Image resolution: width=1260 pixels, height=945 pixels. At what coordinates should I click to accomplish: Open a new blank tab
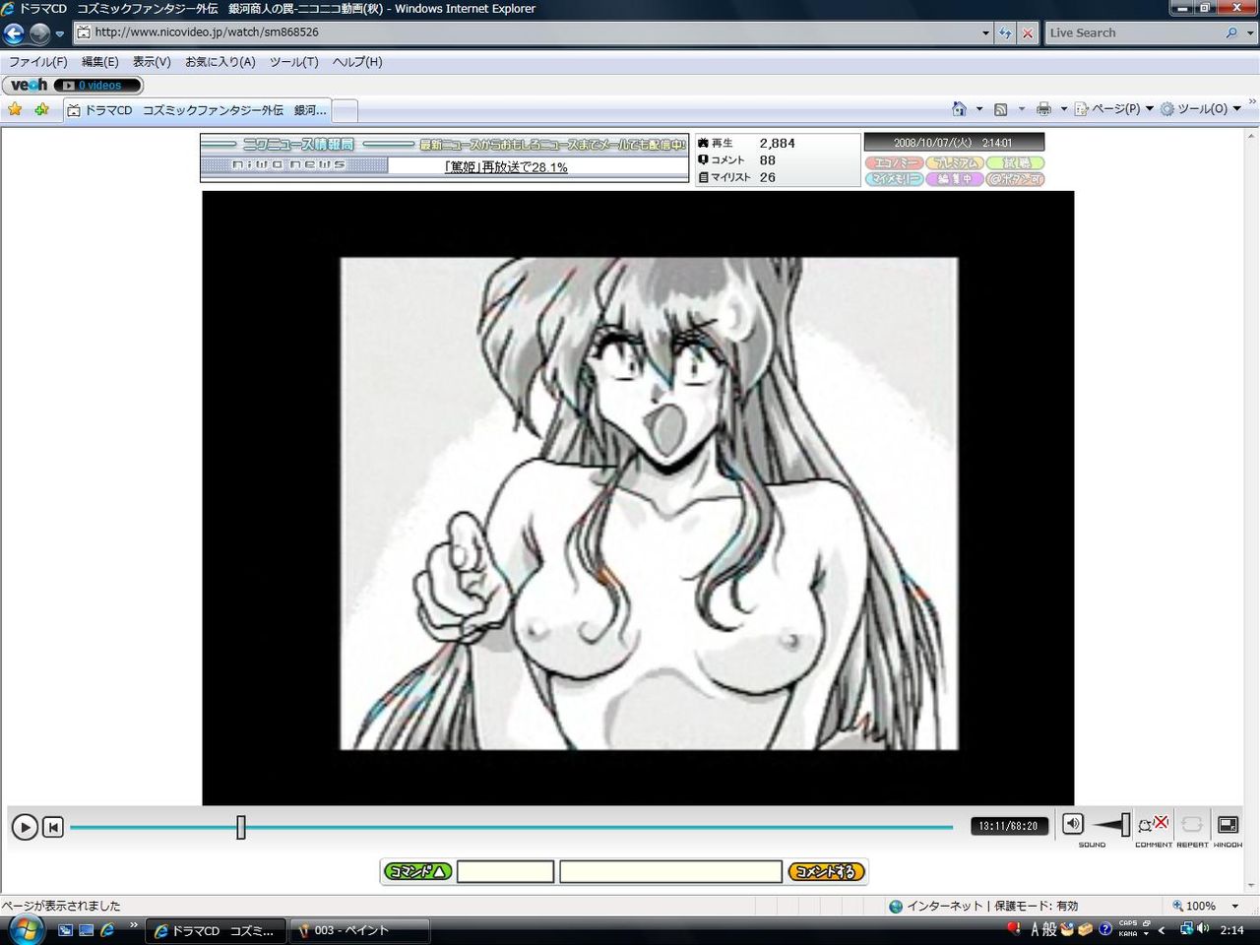pos(345,110)
